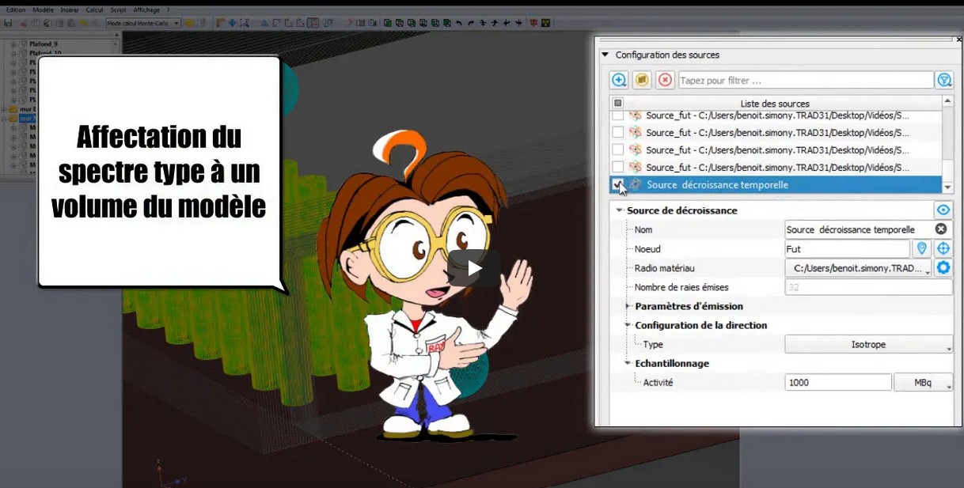Uncheck Source décroissance temporelle checkbox
964x488 pixels.
coord(618,184)
